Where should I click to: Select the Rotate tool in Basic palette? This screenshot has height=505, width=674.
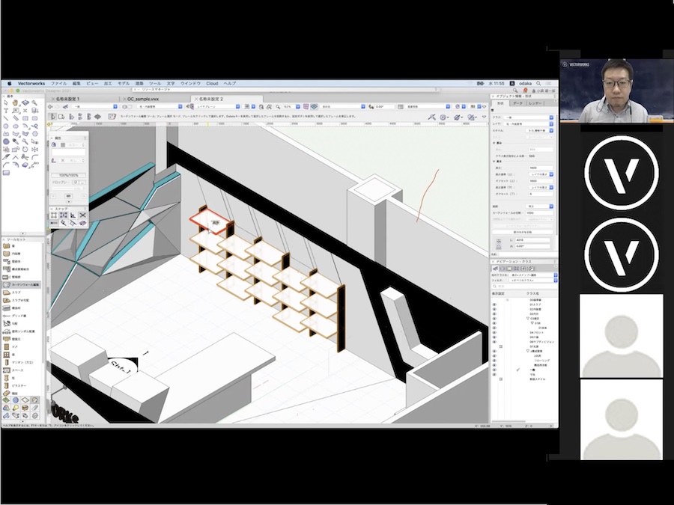25,150
